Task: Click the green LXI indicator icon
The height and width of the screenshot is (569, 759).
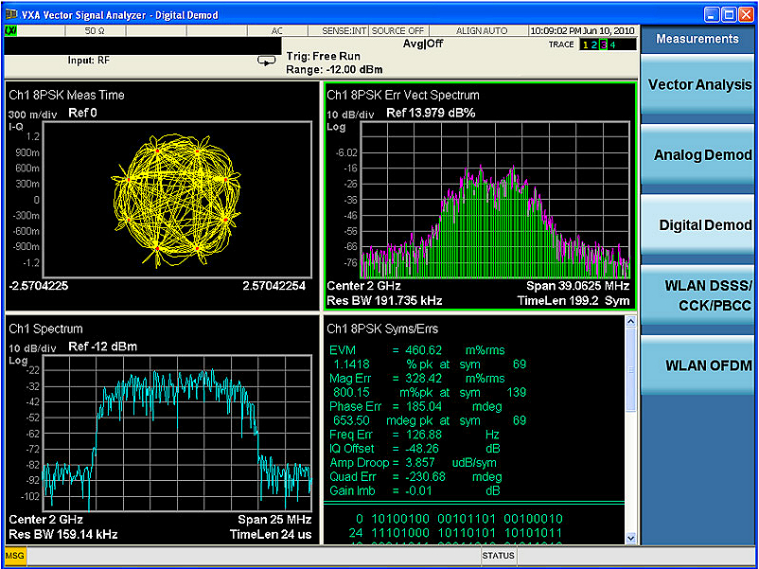Action: click(x=11, y=31)
